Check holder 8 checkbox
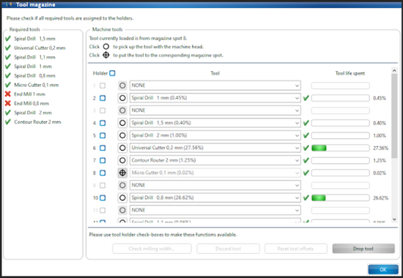 tap(103, 173)
